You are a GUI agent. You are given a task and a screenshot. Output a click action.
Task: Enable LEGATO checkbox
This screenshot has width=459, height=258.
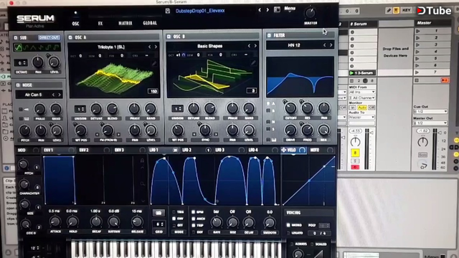tap(288, 233)
